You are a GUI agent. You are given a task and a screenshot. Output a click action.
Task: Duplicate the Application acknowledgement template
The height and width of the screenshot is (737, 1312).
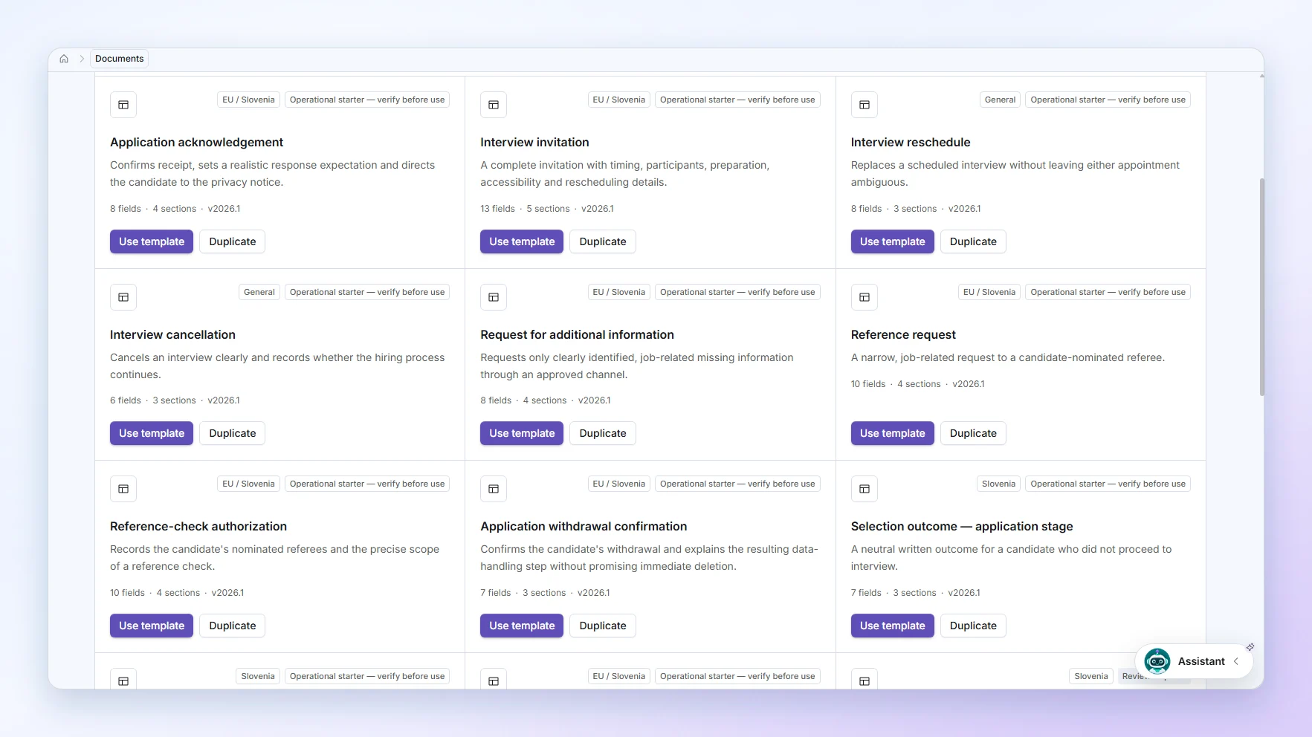[x=233, y=241]
